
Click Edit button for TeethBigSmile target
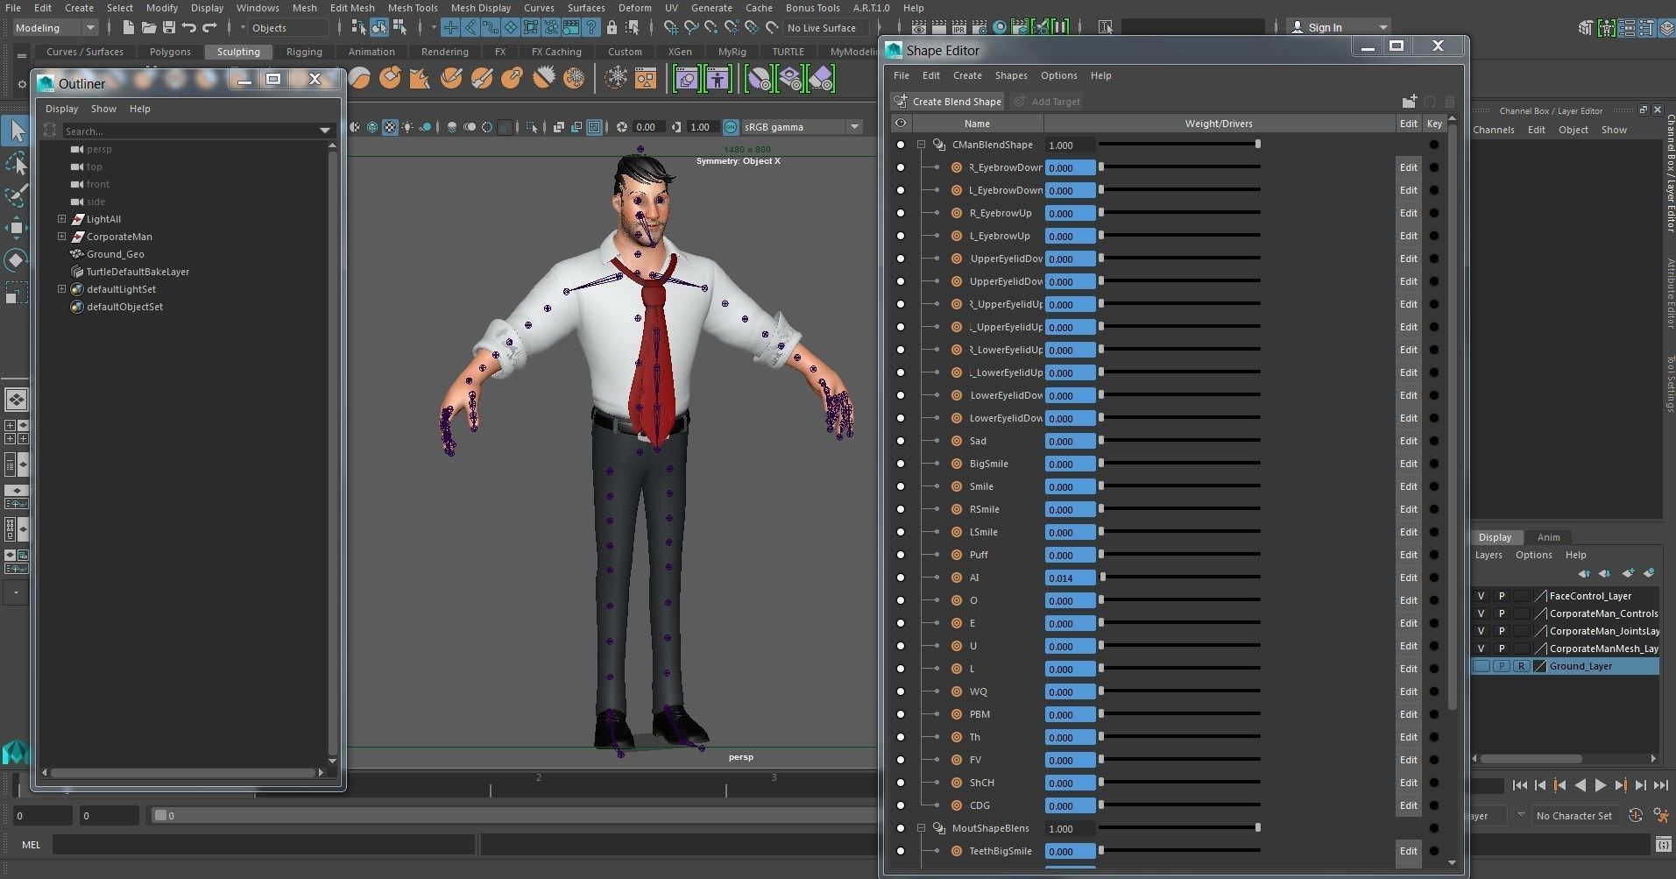[1408, 851]
